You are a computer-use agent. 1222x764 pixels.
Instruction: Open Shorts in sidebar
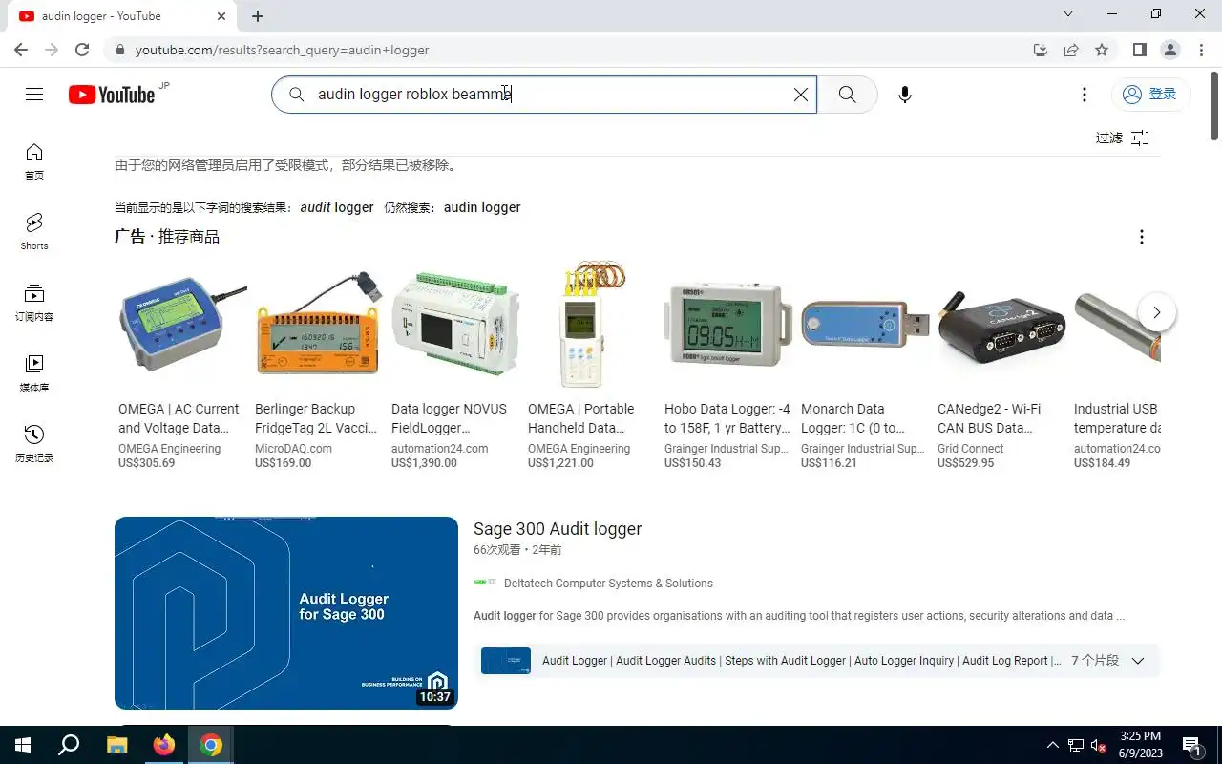pyautogui.click(x=34, y=232)
